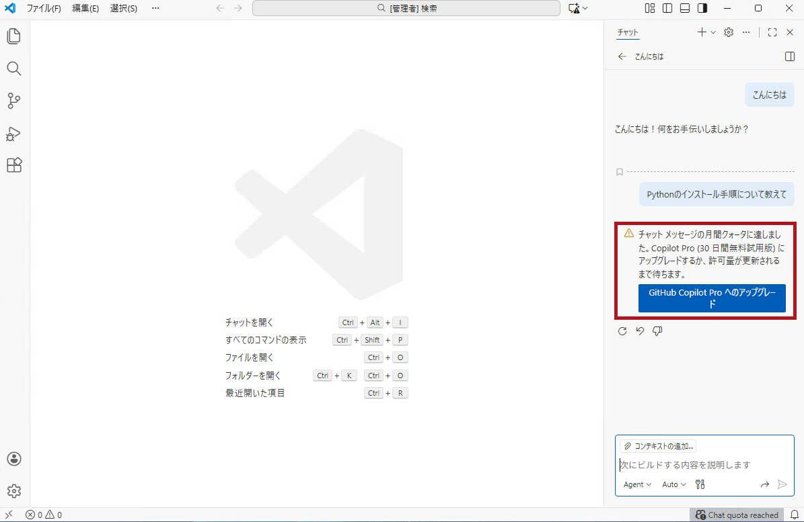Image resolution: width=804 pixels, height=522 pixels.
Task: Click the Accounts icon in activity bar
Action: [14, 459]
